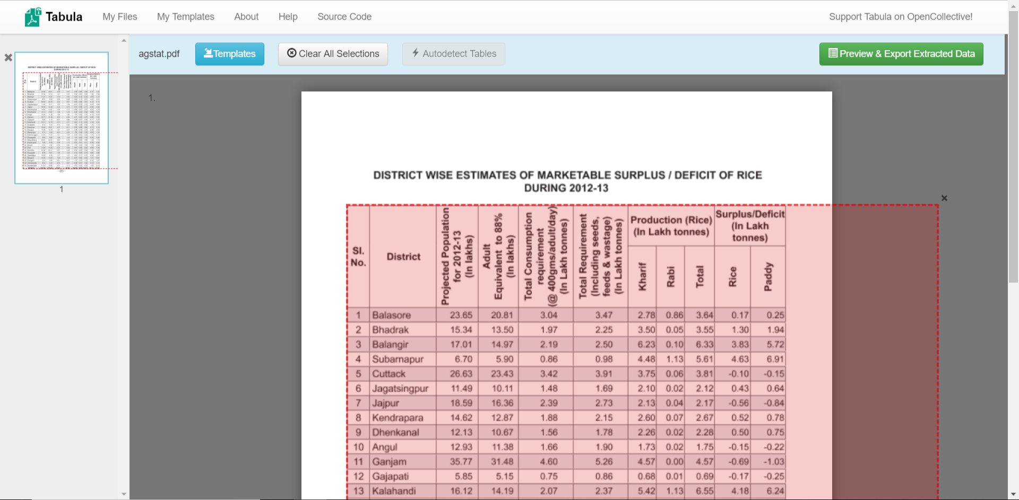Image resolution: width=1019 pixels, height=500 pixels.
Task: Click the Tabula logo icon
Action: pos(32,17)
